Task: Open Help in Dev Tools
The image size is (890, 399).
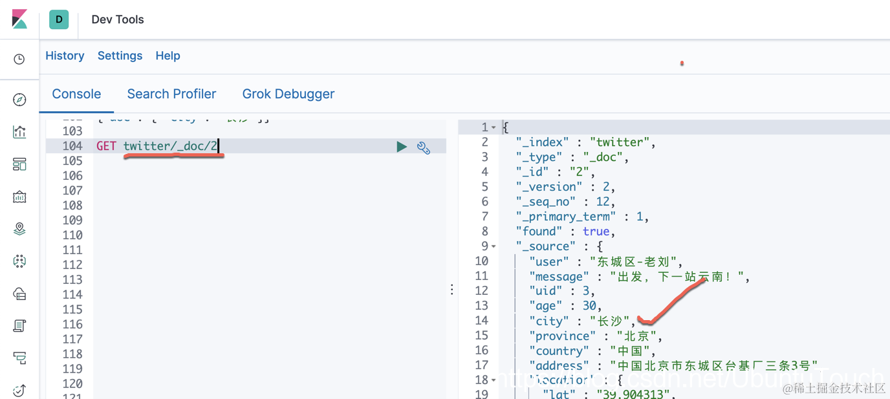Action: [x=168, y=56]
